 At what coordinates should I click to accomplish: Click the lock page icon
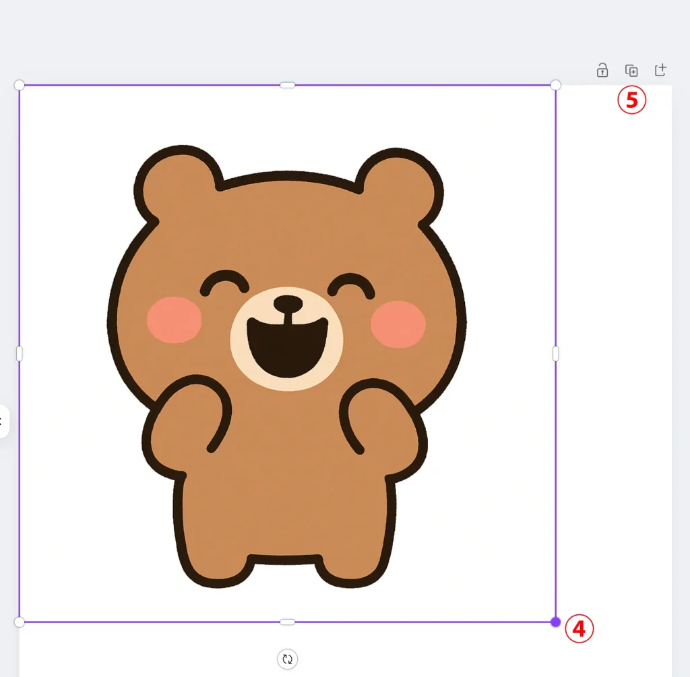602,70
